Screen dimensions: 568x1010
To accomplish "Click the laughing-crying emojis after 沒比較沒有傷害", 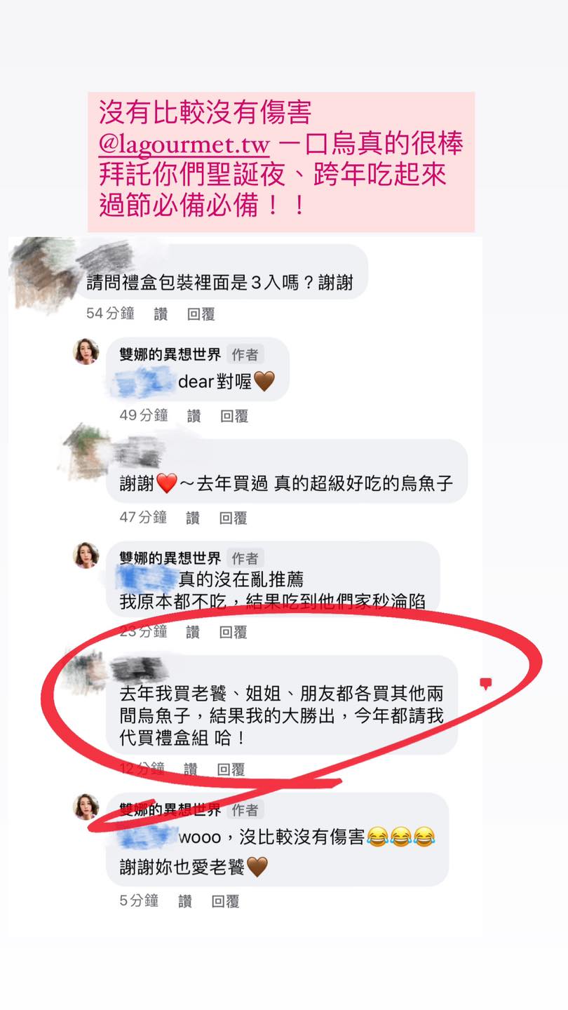I will click(401, 837).
